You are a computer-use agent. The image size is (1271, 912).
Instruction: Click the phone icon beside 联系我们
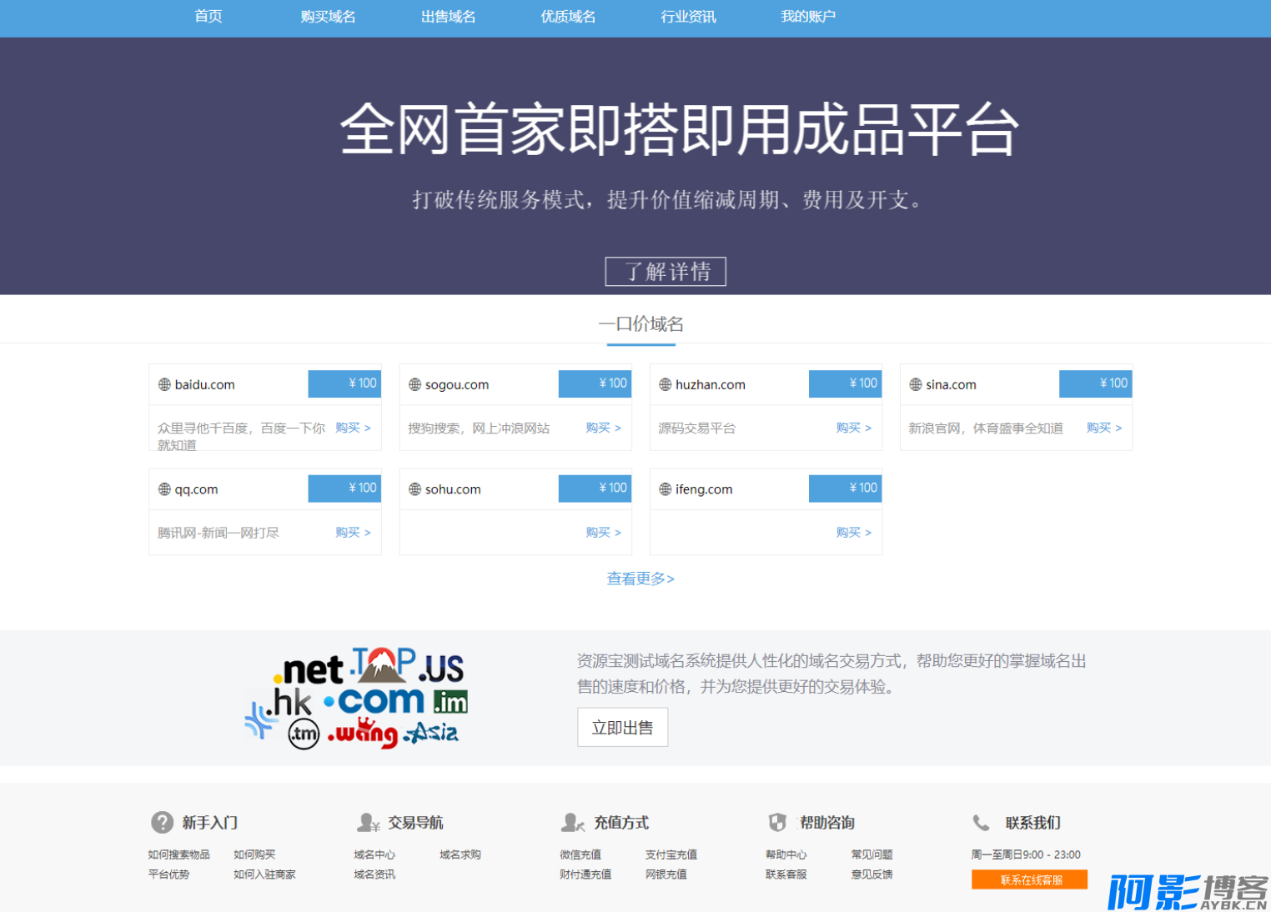(982, 823)
